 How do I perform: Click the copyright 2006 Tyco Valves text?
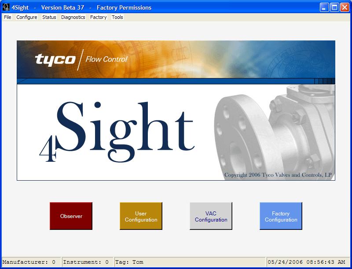278,175
